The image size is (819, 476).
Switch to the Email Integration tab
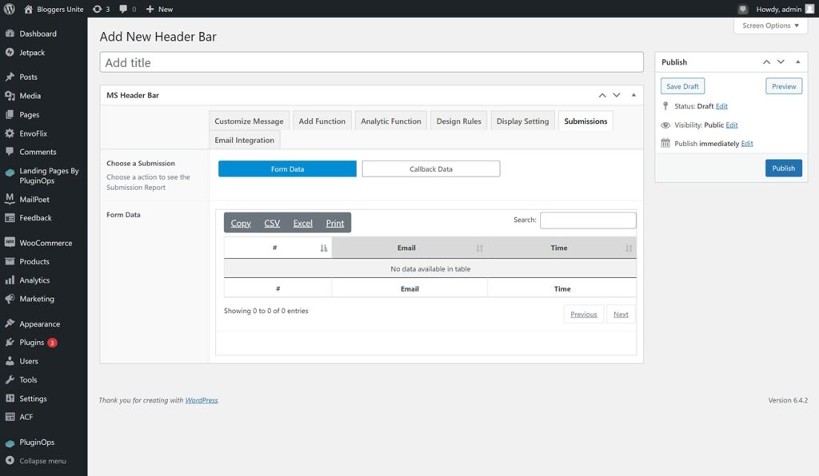pos(243,138)
